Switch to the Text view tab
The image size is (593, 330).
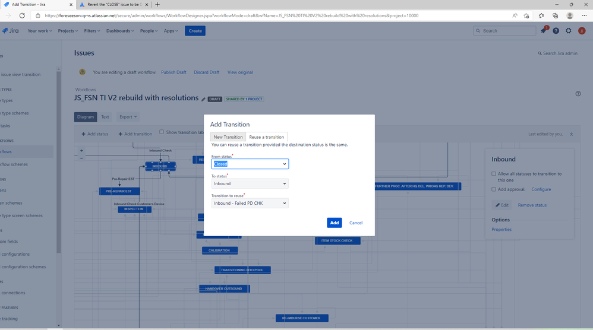pyautogui.click(x=105, y=117)
